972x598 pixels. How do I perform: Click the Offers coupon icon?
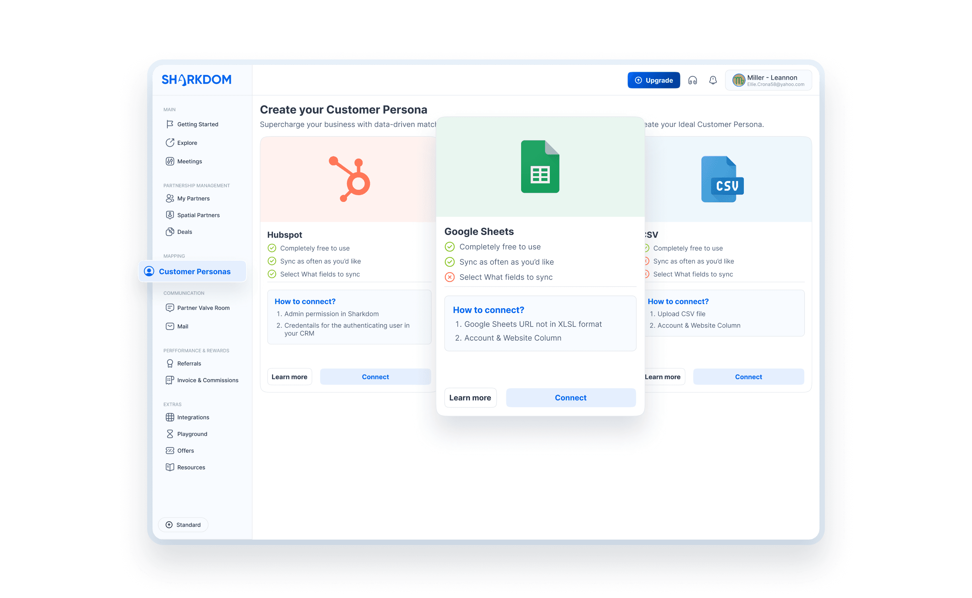pos(170,450)
